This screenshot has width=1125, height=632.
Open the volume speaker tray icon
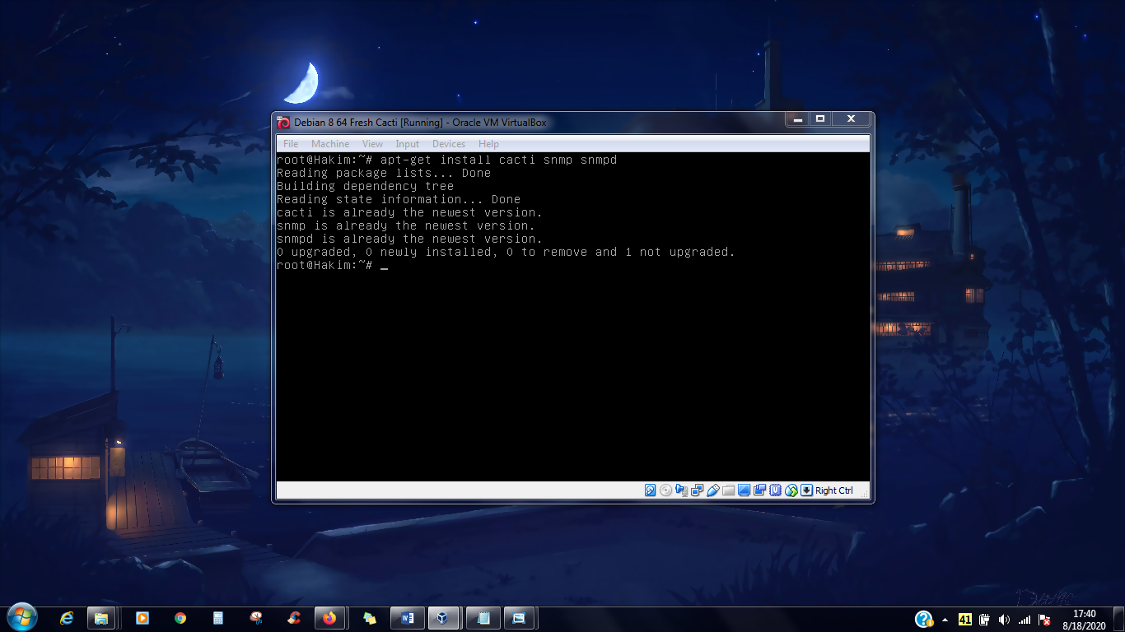point(1004,619)
